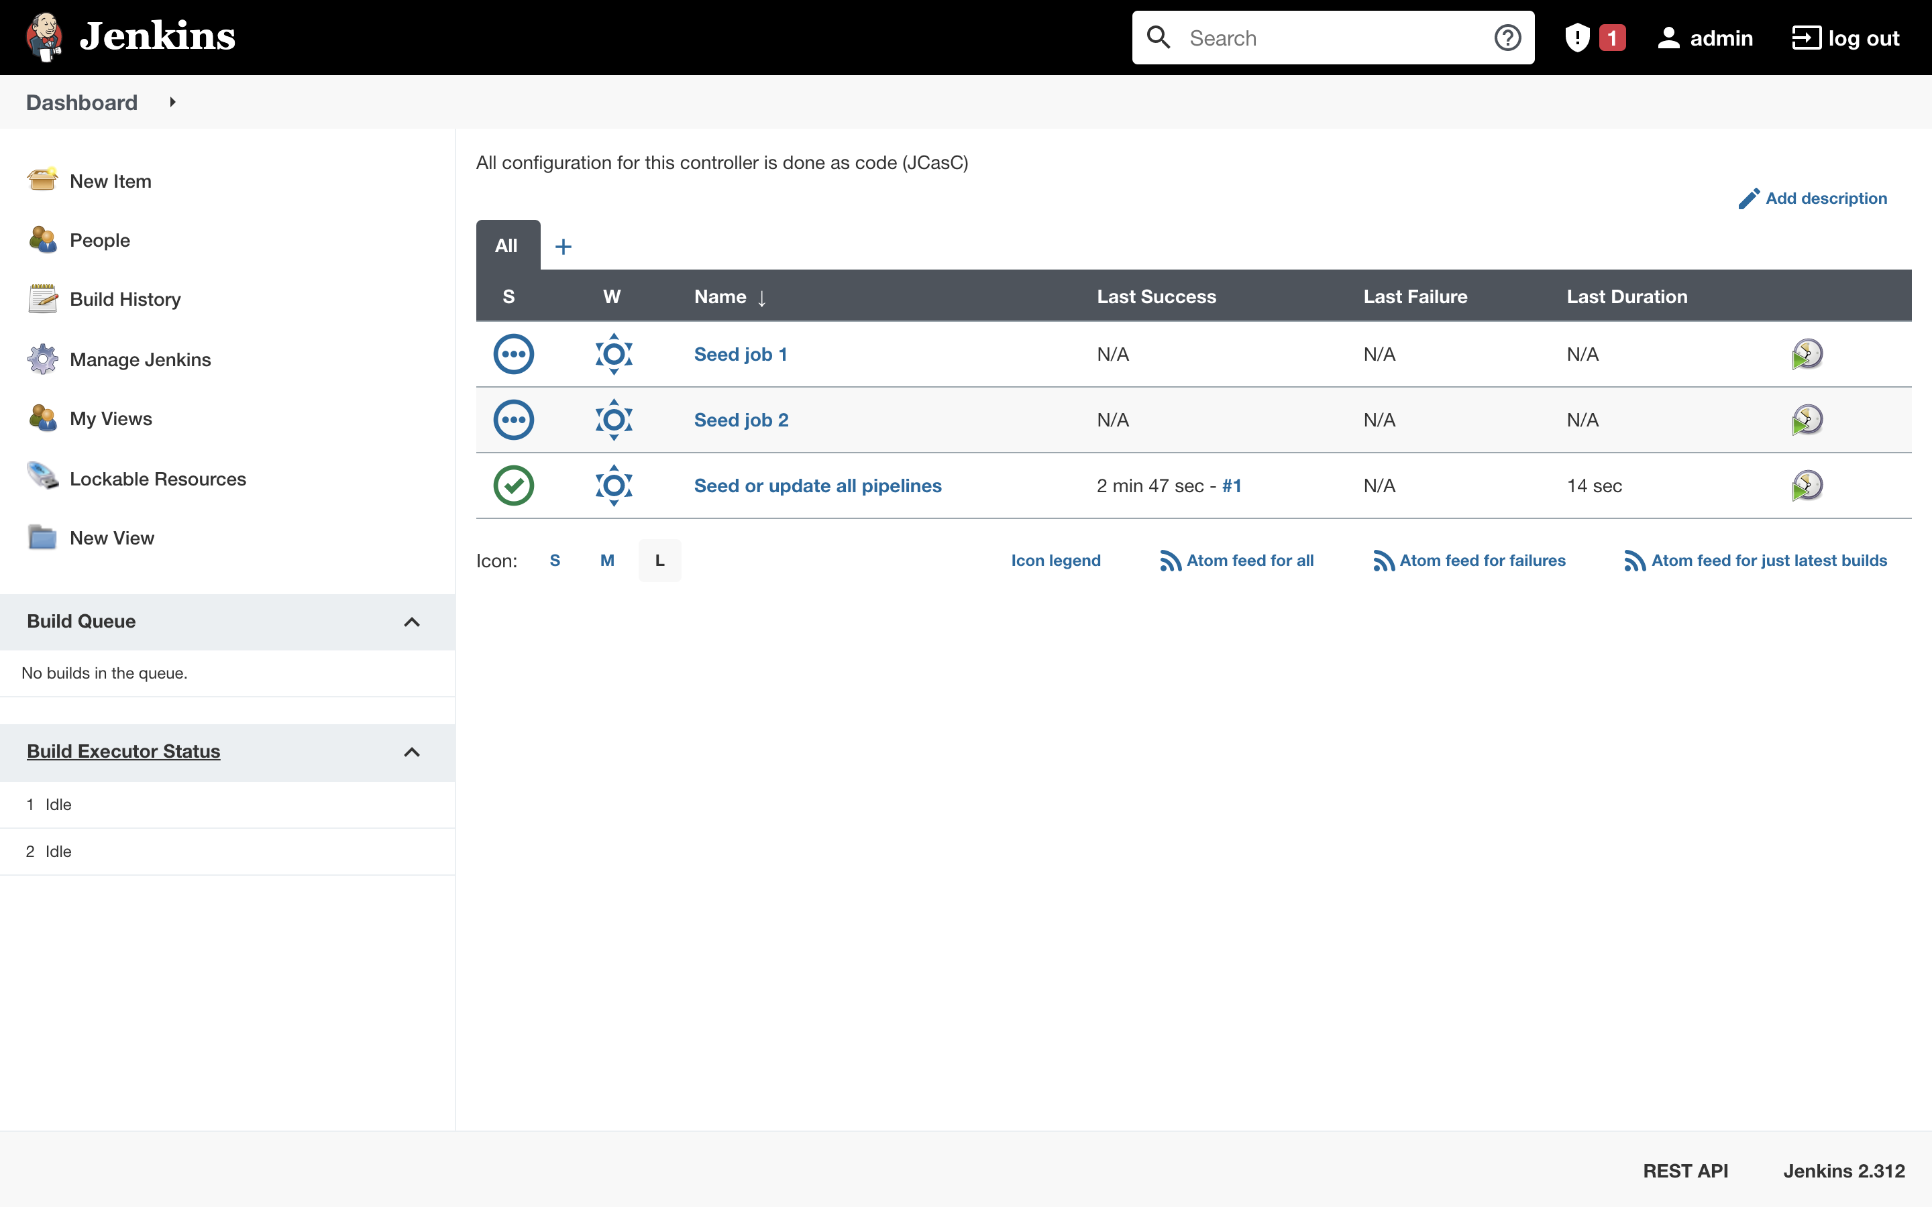The width and height of the screenshot is (1932, 1207).
Task: Switch icon size to L
Action: click(660, 561)
